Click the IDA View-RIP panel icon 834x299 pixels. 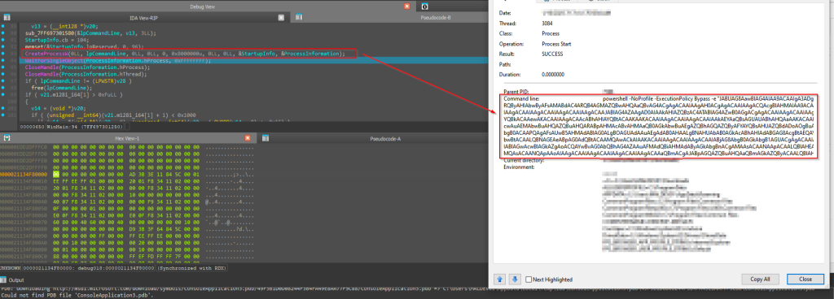click(7, 18)
